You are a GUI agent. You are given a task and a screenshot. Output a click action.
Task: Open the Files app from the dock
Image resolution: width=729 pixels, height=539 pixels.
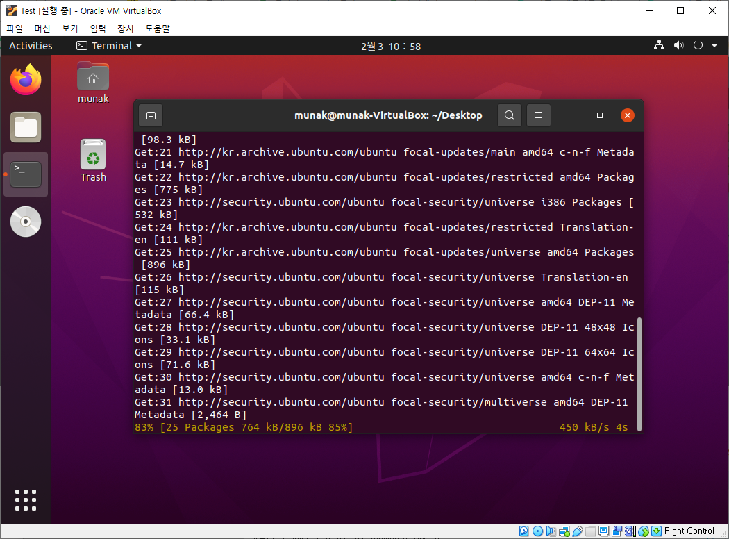click(x=26, y=127)
